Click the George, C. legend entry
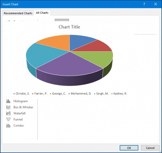Viewport: 162px width, 153px height. (58, 94)
